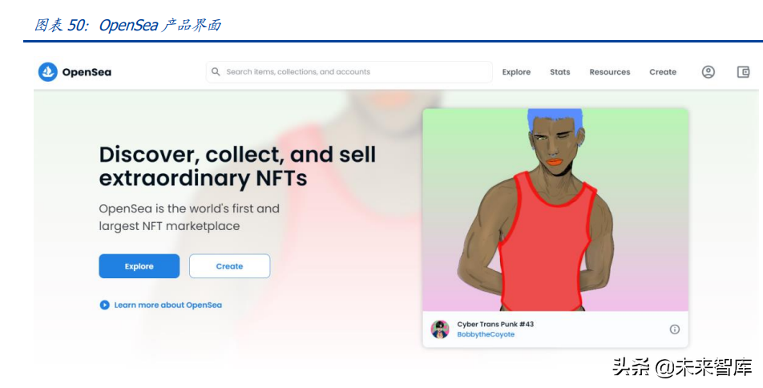The width and height of the screenshot is (763, 388).
Task: Select Create in the top navigation
Action: pyautogui.click(x=662, y=72)
